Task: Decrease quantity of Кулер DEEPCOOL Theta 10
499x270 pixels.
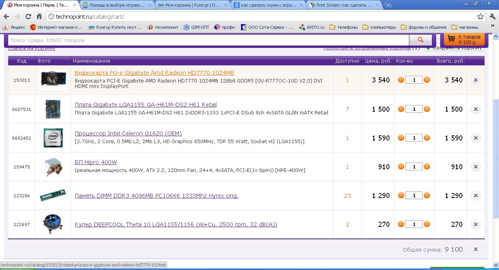Action: [x=401, y=224]
